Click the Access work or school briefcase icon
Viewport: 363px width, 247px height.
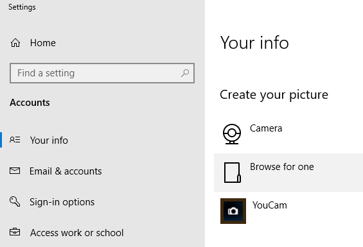[x=15, y=232]
